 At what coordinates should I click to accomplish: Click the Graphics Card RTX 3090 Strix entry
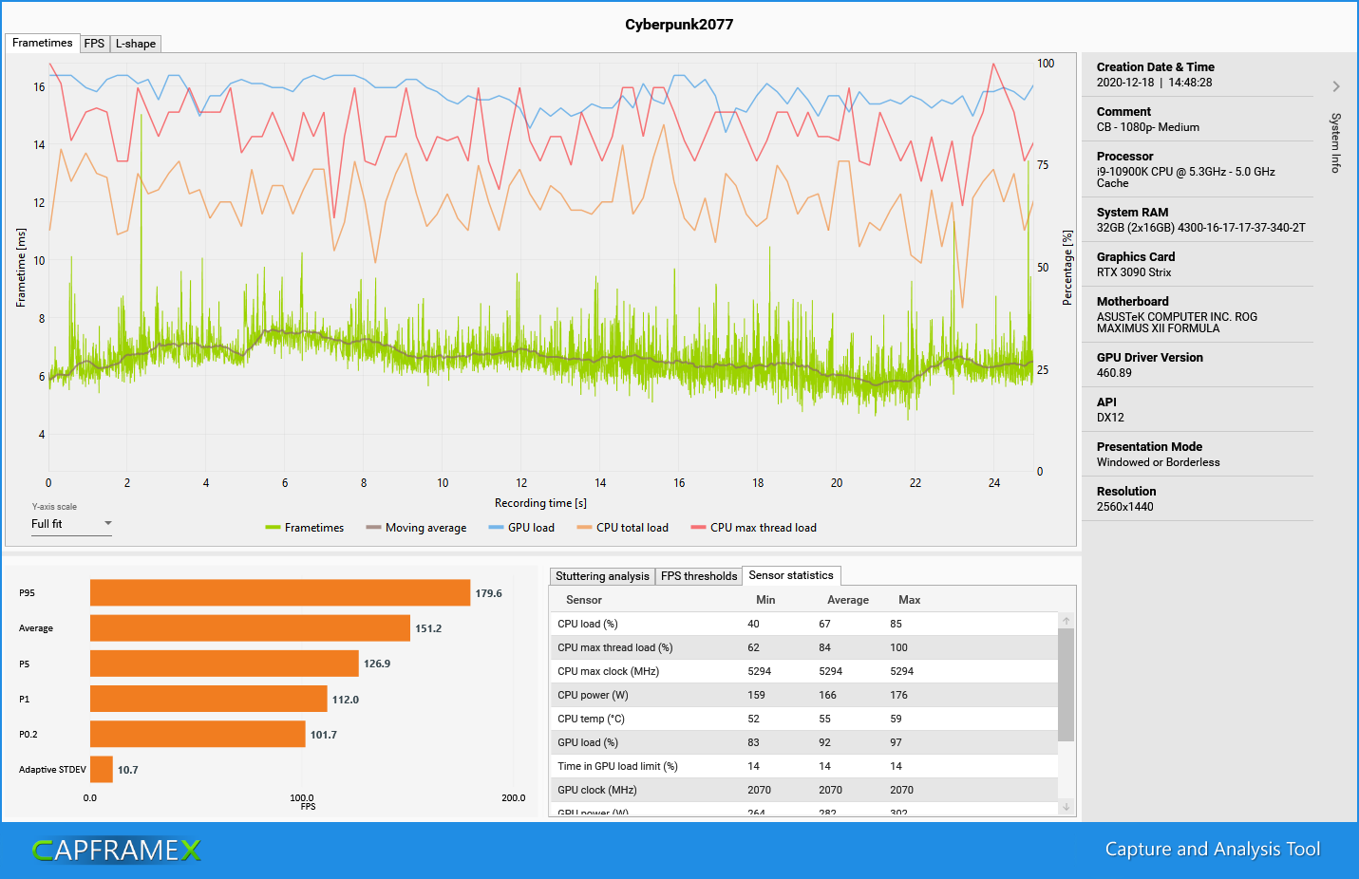(1198, 265)
